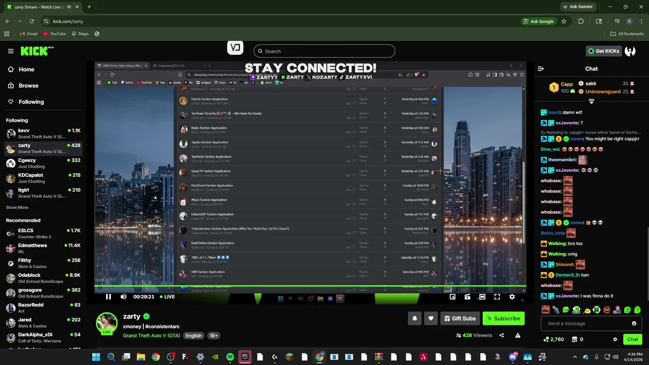This screenshot has height=365, width=649.
Task: Open RazorRedd recommended channel
Action: (43, 308)
